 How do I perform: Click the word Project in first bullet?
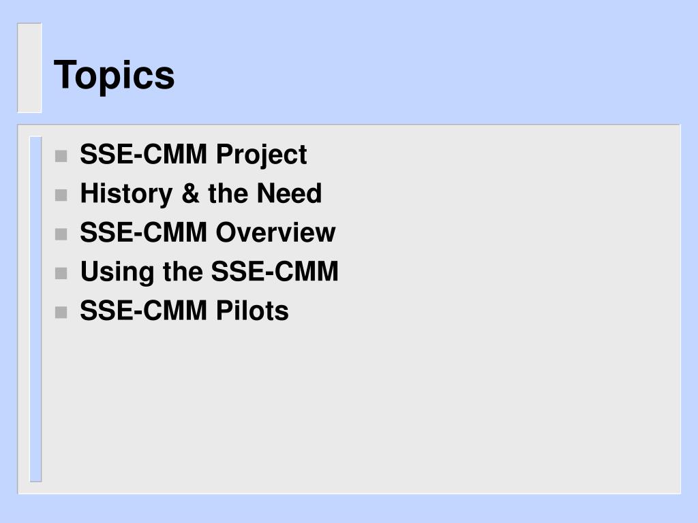(262, 155)
